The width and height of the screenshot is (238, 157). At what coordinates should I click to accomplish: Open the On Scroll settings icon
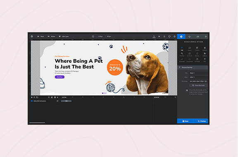click(x=189, y=55)
